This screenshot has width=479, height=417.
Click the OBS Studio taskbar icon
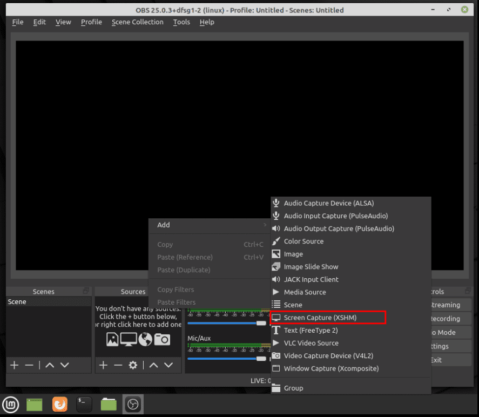click(133, 404)
